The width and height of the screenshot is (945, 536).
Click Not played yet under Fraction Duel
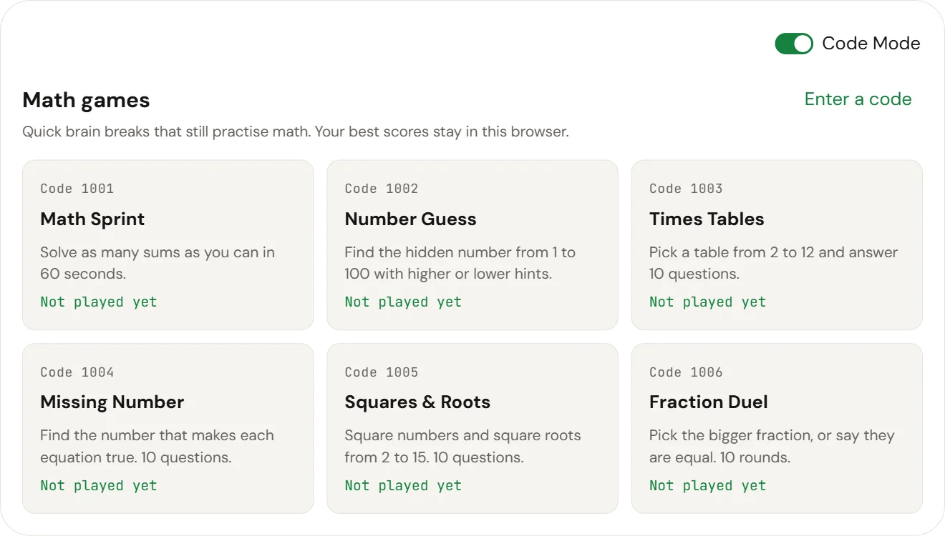[707, 485]
